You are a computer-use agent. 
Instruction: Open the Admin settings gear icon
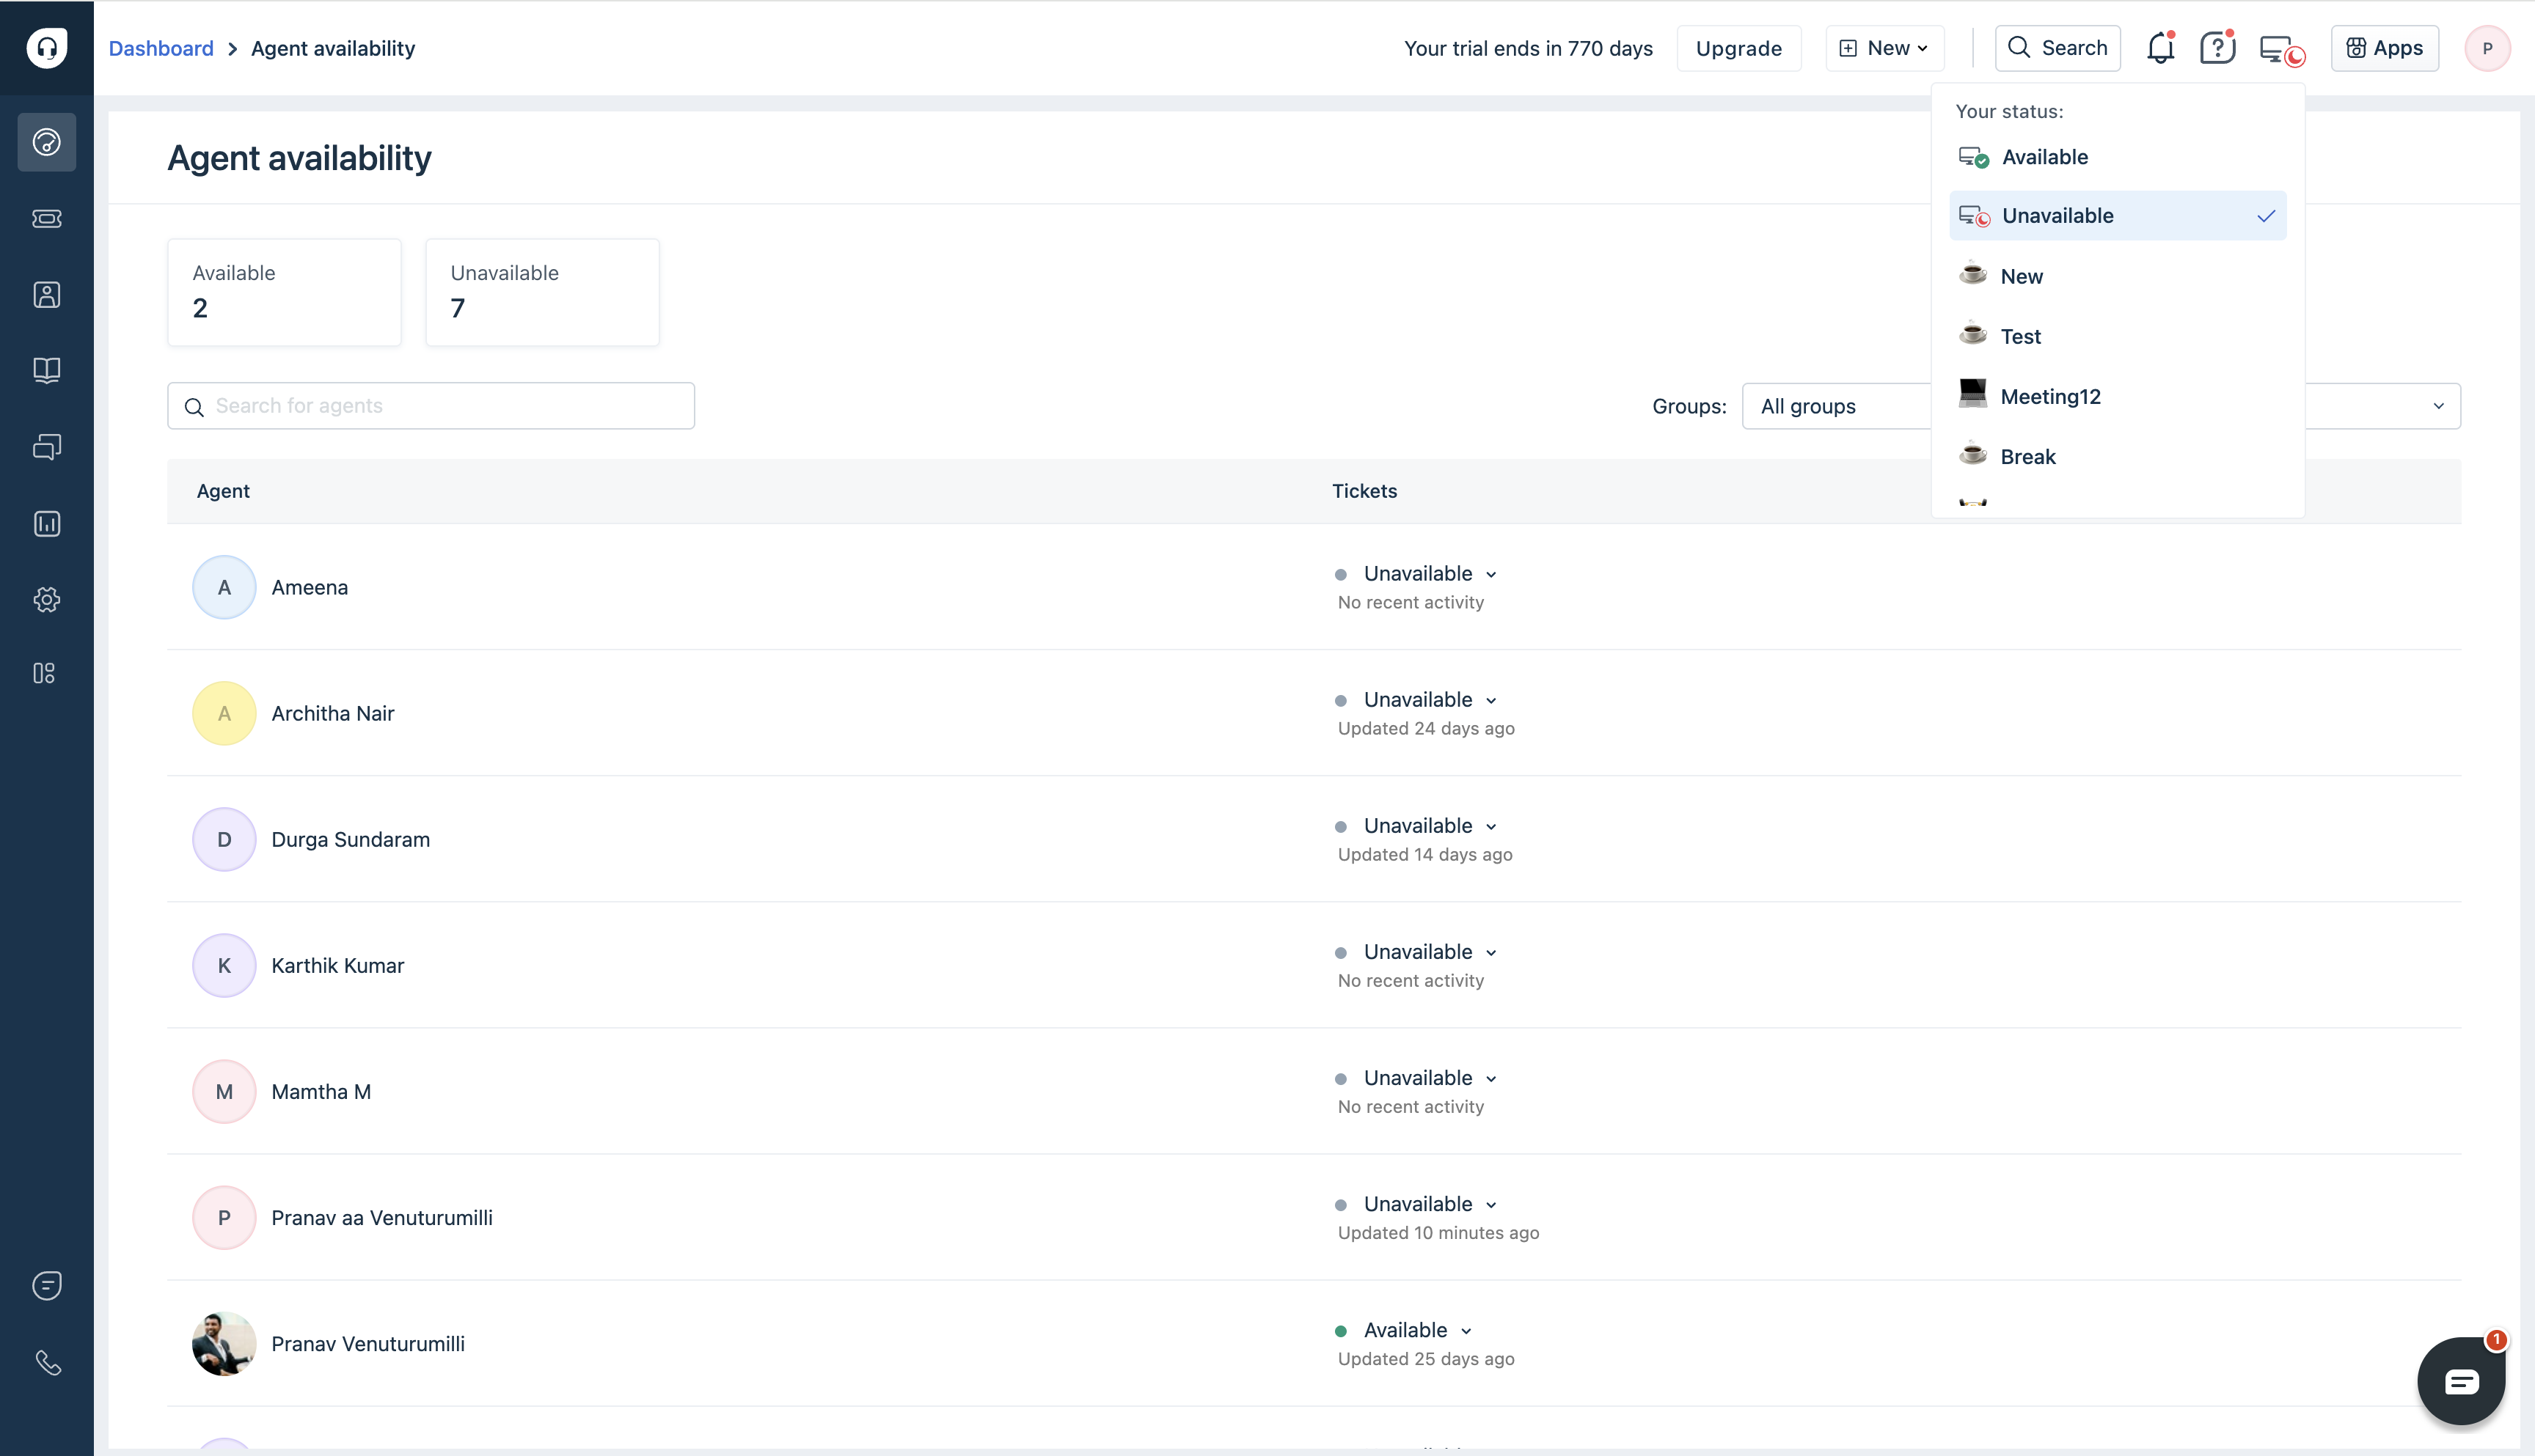(x=46, y=600)
